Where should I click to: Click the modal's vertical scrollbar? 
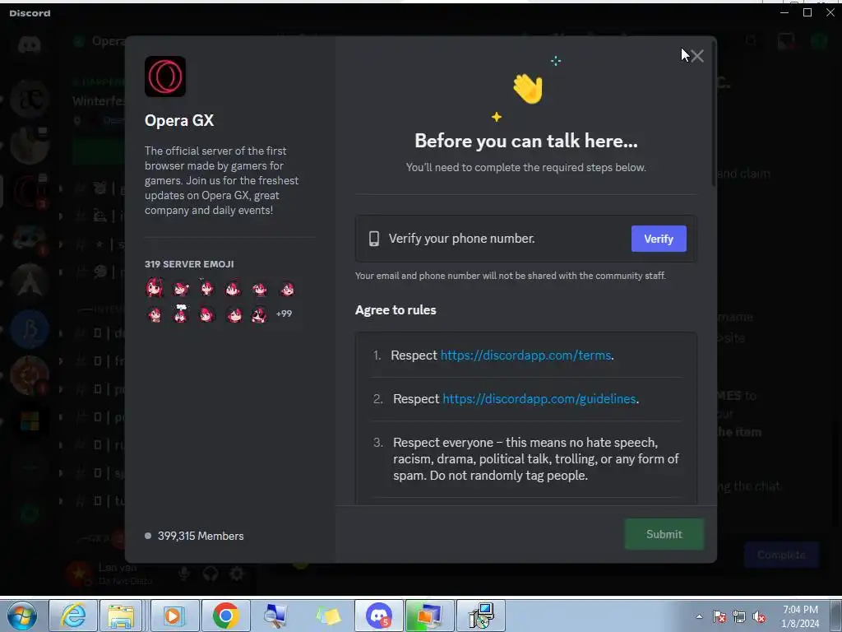pyautogui.click(x=714, y=115)
